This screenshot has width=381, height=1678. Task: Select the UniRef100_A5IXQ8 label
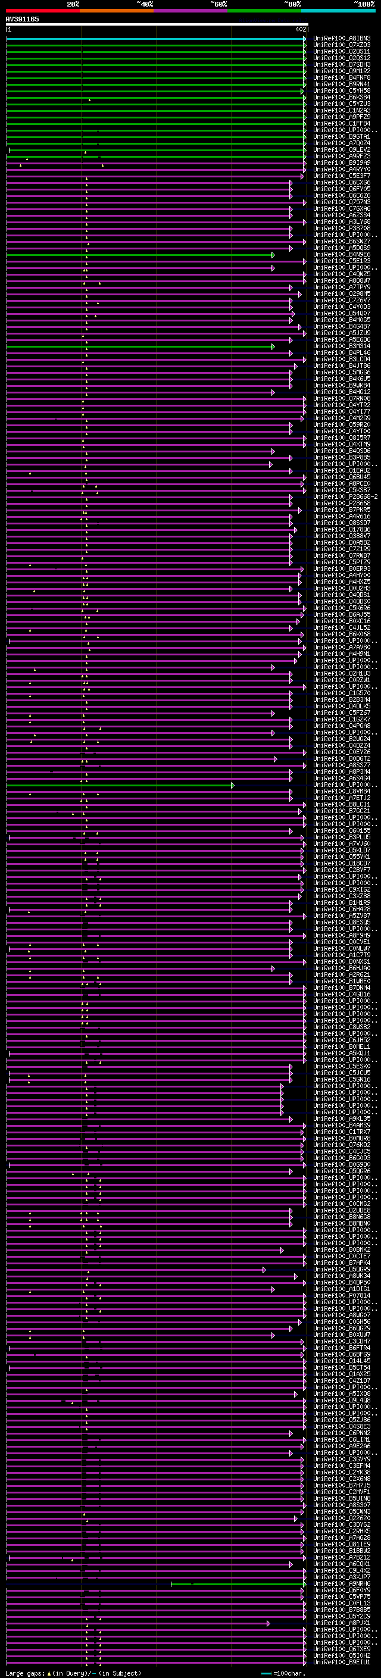click(342, 1394)
